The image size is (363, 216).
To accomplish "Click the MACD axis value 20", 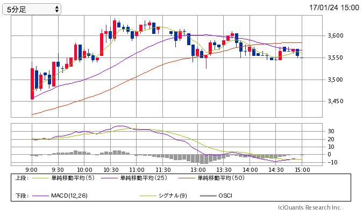I will pyautogui.click(x=331, y=139).
